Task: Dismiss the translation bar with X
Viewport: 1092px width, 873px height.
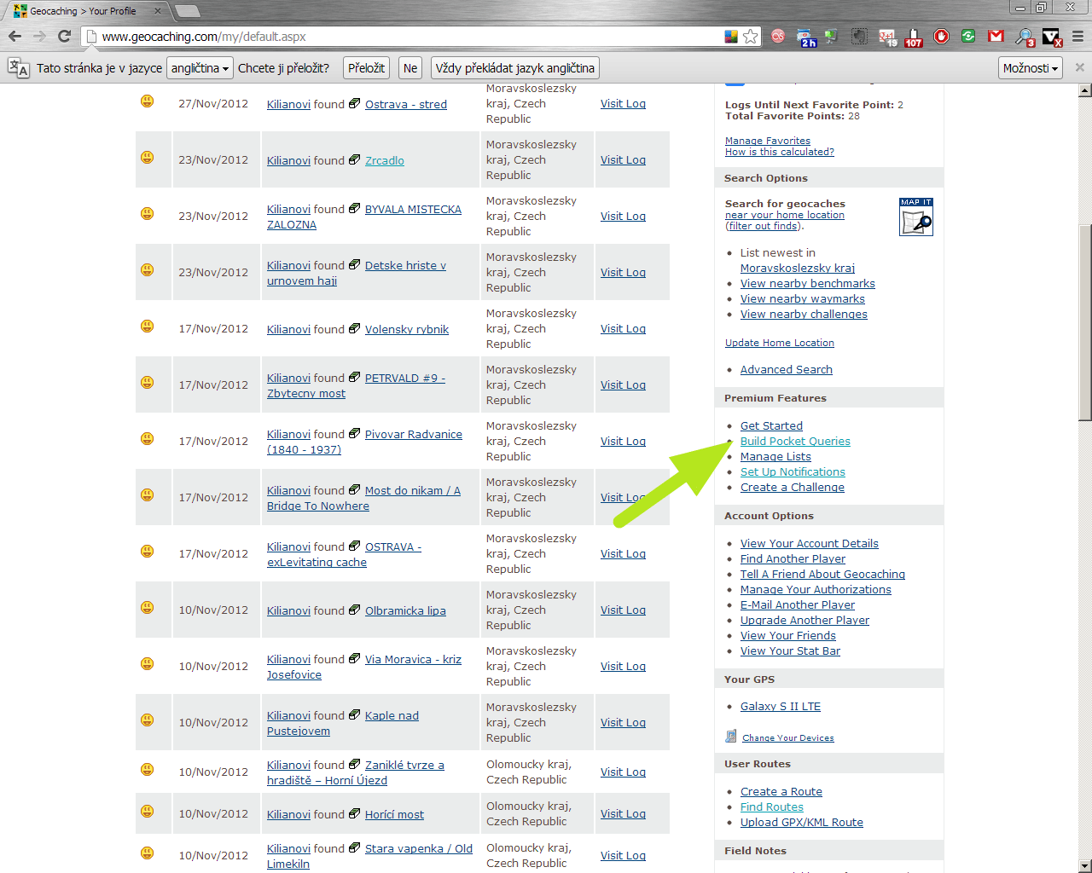Action: pyautogui.click(x=1079, y=67)
